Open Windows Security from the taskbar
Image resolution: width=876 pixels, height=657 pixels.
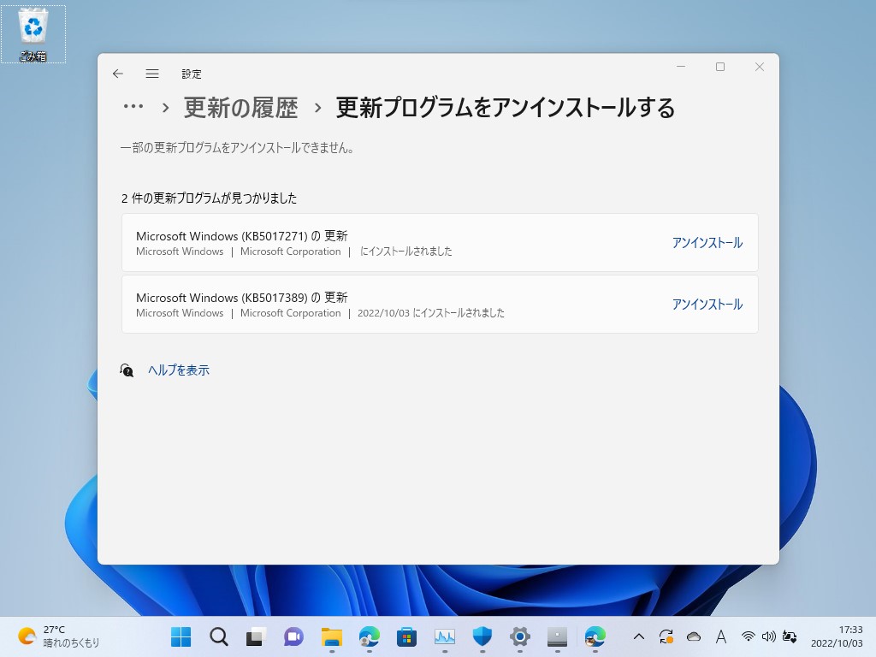pos(482,636)
